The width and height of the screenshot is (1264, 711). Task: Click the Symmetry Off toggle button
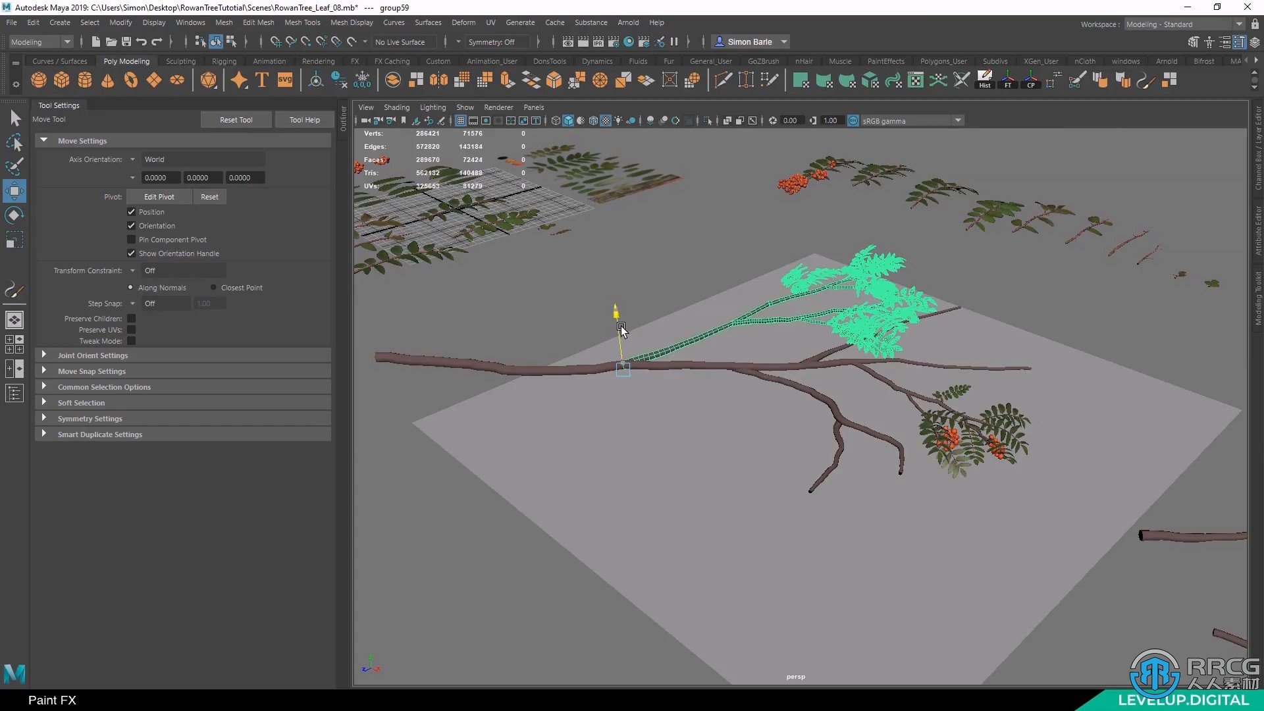click(x=492, y=41)
